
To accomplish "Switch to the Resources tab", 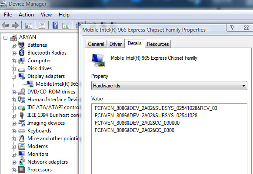I will [x=158, y=44].
